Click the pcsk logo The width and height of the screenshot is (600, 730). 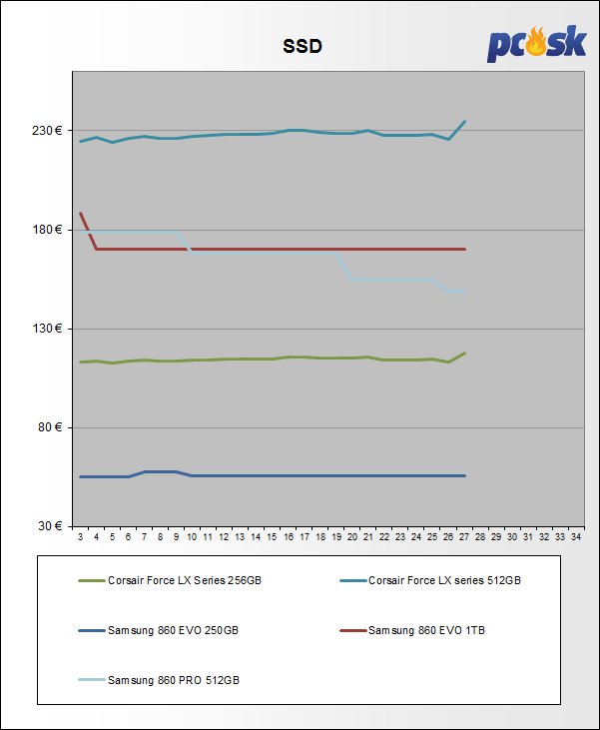click(x=536, y=44)
